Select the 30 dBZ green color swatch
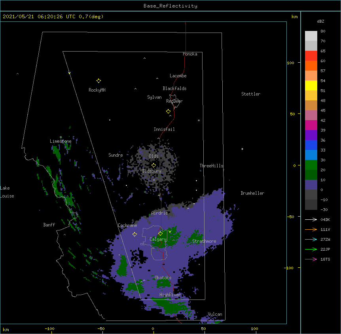Screen dimensions: 341x334 tap(311, 165)
